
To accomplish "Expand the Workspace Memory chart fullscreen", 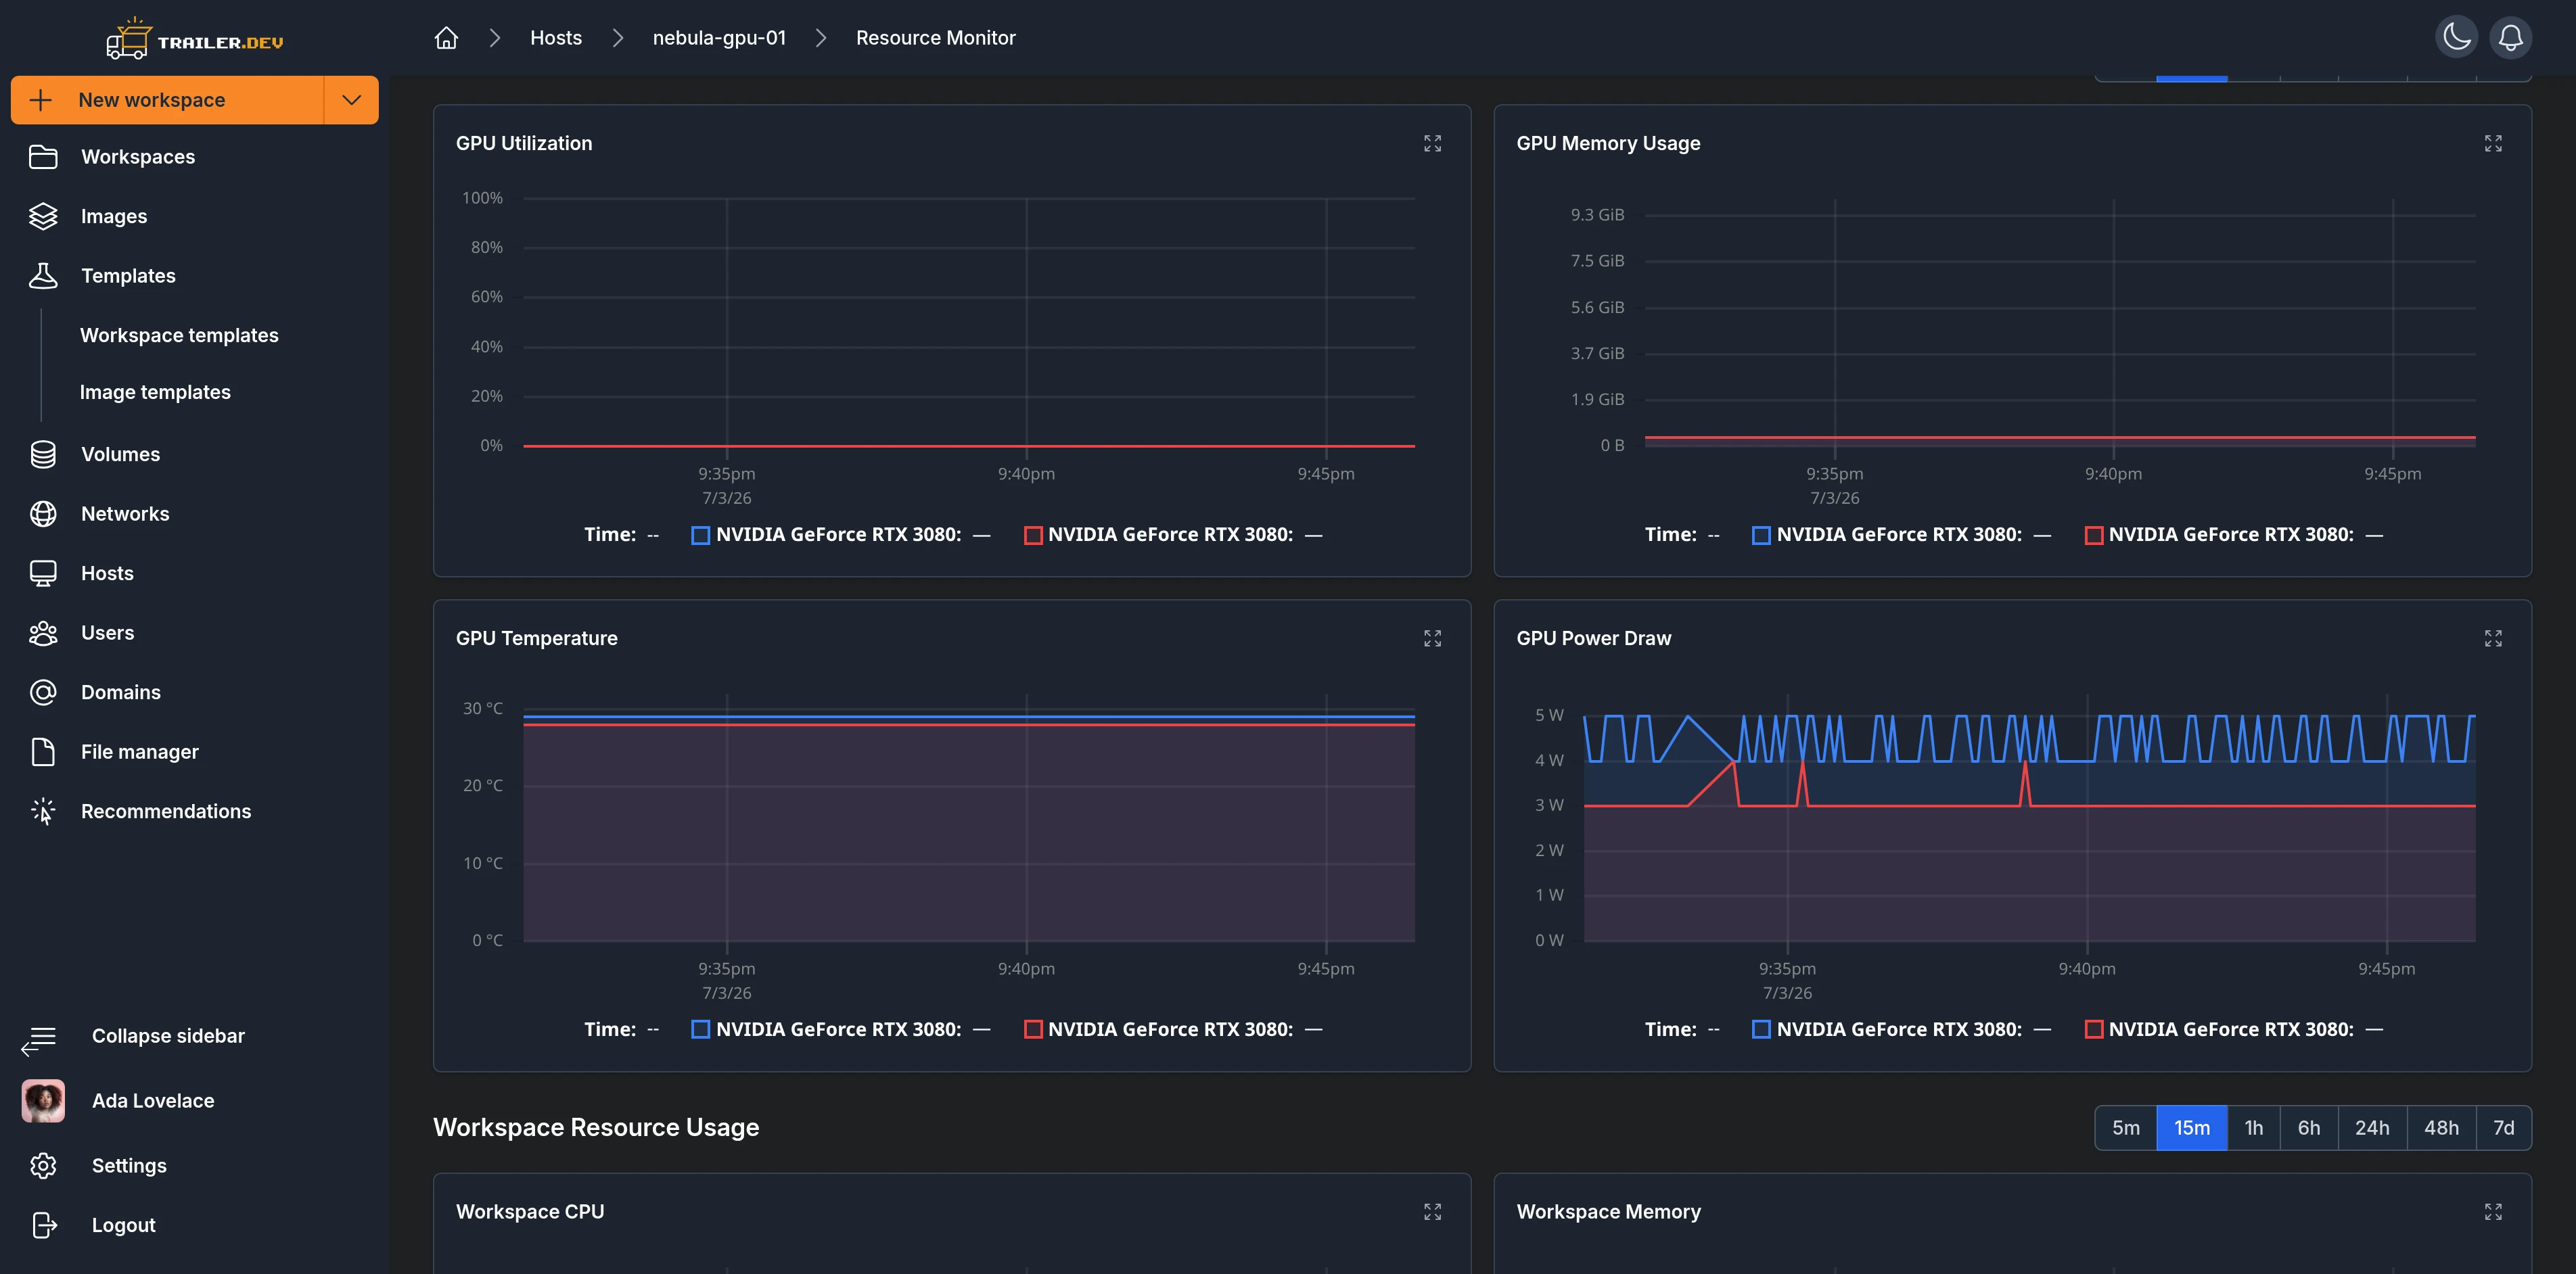I will [2493, 1212].
